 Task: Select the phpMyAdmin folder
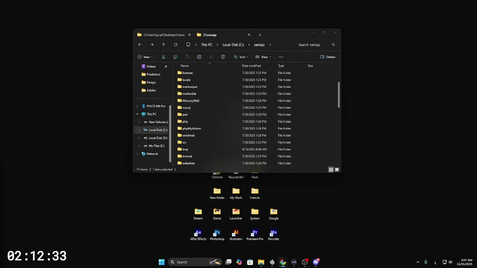(192, 128)
